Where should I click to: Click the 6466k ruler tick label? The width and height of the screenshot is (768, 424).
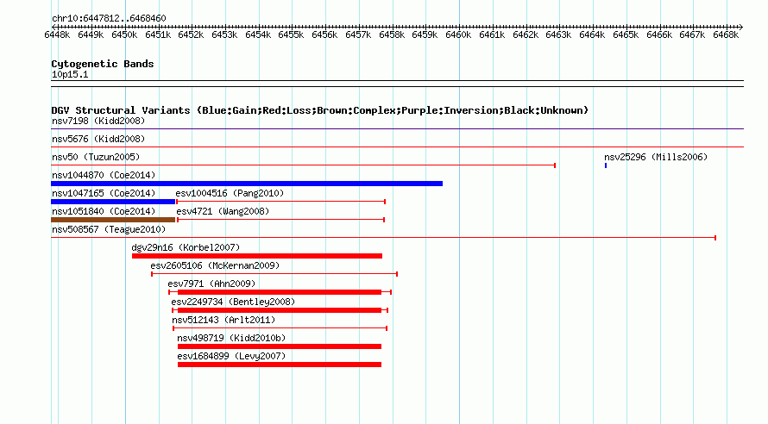[x=658, y=34]
